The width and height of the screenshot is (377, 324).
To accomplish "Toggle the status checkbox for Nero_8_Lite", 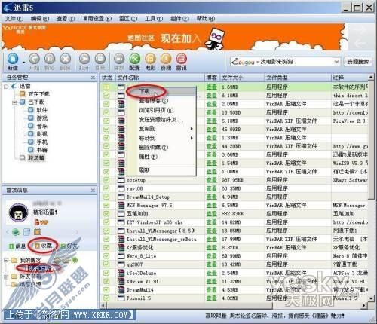I will [106, 256].
